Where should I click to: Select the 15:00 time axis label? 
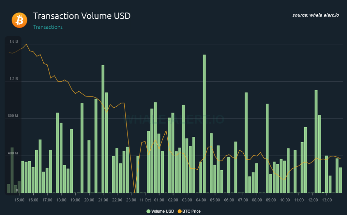pyautogui.click(x=19, y=200)
